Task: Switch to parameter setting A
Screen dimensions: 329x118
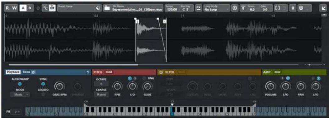Action: point(23,8)
